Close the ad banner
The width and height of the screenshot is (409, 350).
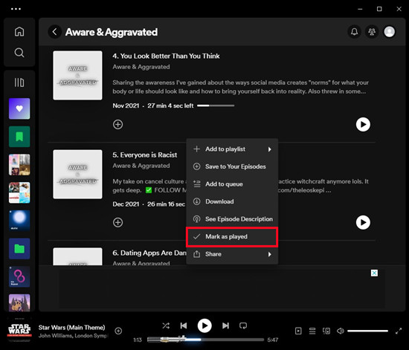click(374, 273)
